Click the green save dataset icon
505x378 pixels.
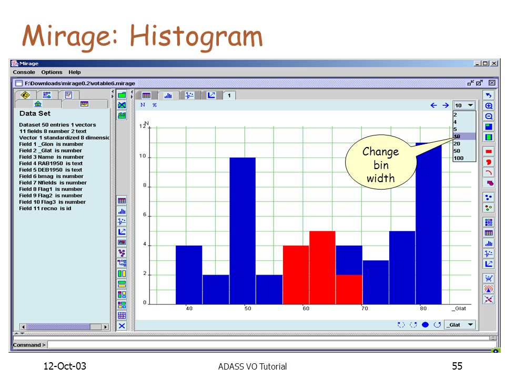click(122, 115)
